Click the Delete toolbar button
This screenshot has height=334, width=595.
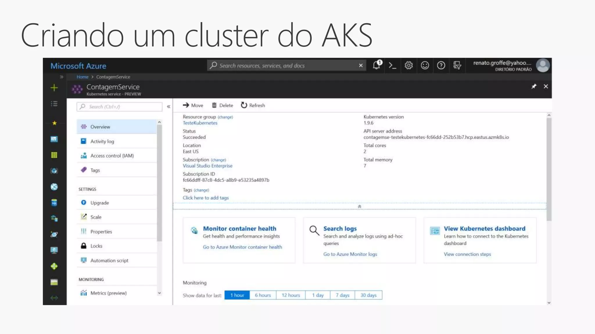click(x=222, y=105)
